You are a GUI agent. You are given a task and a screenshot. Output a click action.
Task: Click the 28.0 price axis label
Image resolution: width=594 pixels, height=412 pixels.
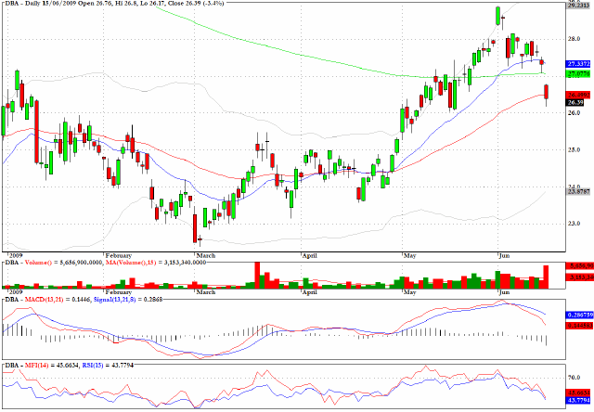pos(575,39)
